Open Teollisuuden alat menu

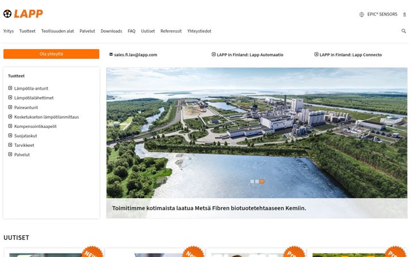pyautogui.click(x=58, y=31)
